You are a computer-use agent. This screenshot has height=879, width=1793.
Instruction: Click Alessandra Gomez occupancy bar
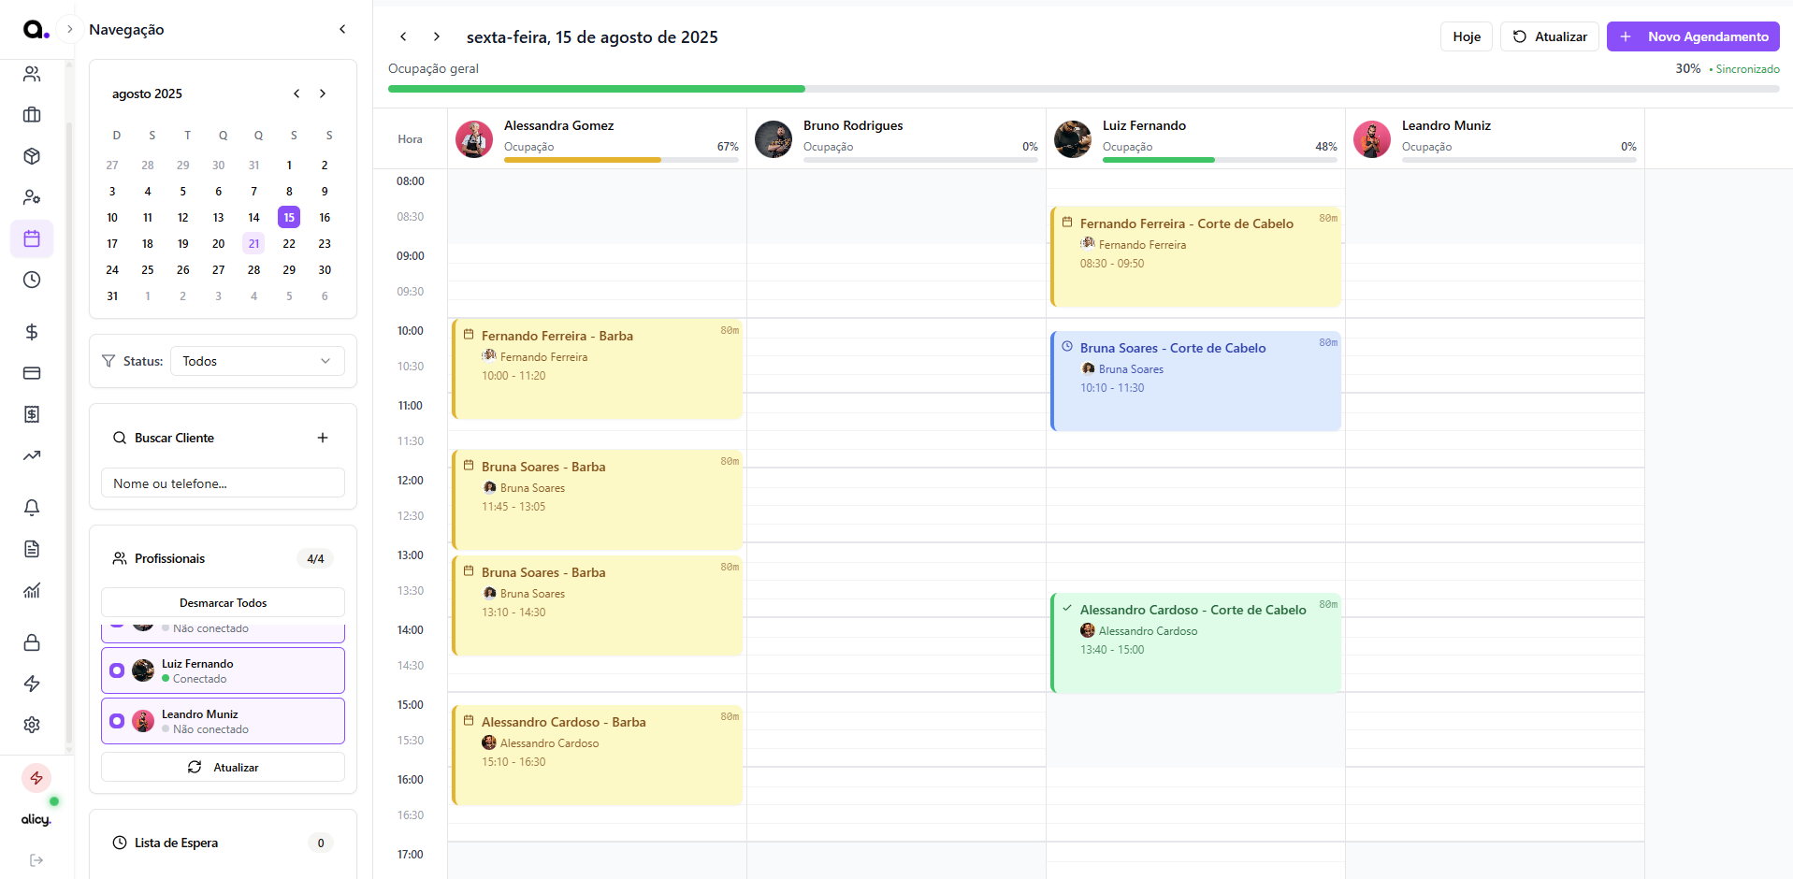tap(621, 160)
